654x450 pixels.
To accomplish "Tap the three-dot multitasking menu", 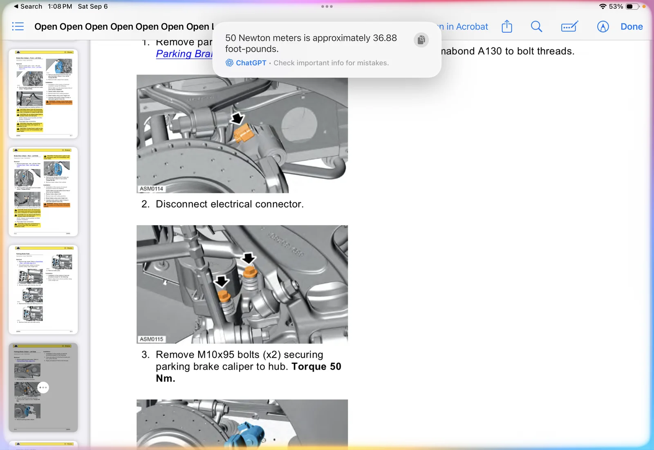I will (327, 7).
